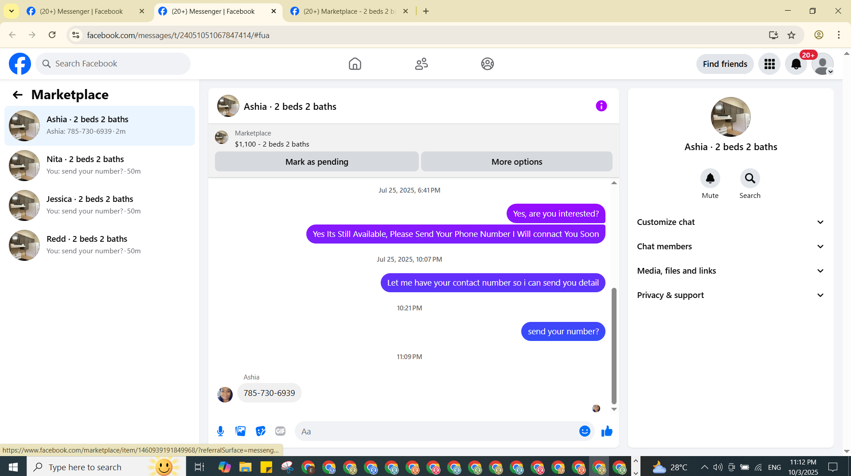Viewport: 851px width, 476px height.
Task: Open conversation information purple icon
Action: [x=601, y=106]
